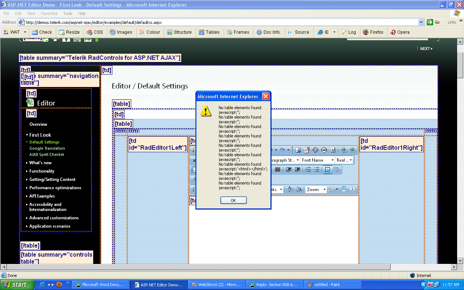Screen dimensions: 464x290
Task: Launch Opera from the toolbar
Action: [400, 32]
